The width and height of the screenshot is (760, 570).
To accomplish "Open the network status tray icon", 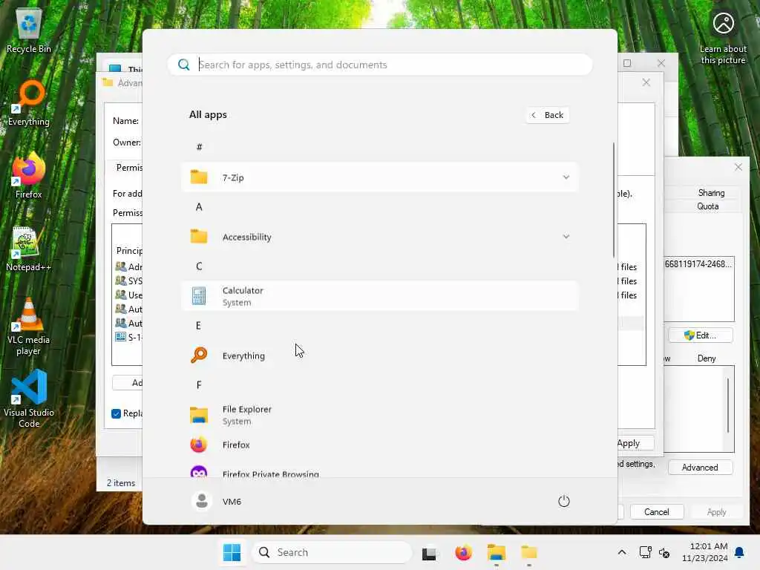I will pos(645,552).
